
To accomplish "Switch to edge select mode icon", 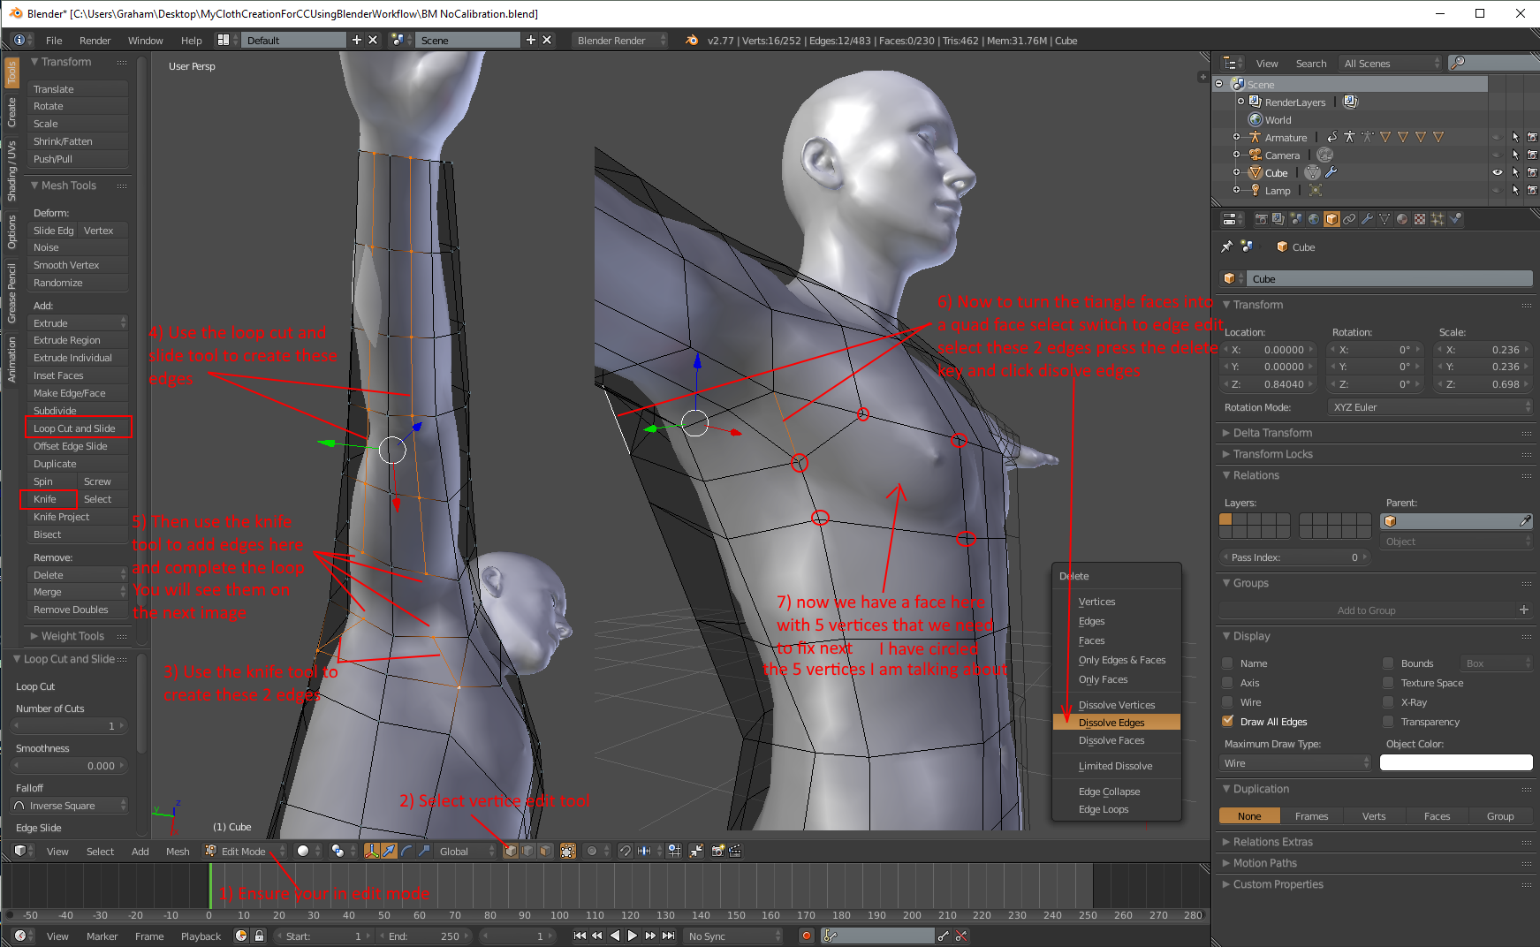I will 527,851.
